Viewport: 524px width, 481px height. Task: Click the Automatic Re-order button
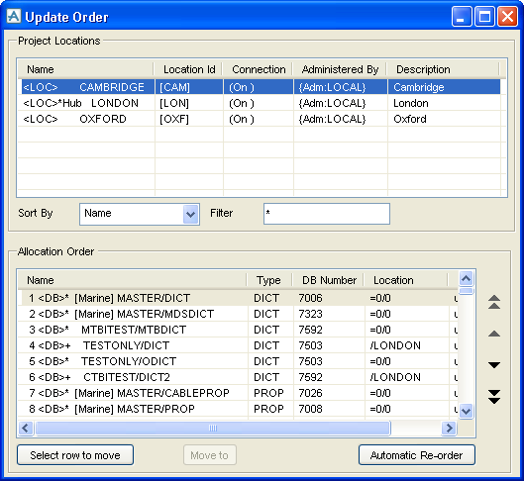[417, 455]
